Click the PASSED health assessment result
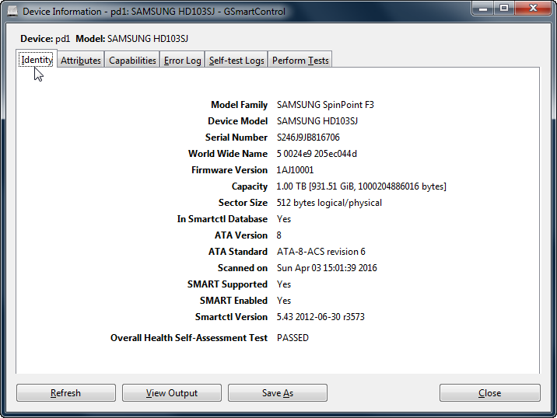The height and width of the screenshot is (418, 557). pyautogui.click(x=293, y=338)
